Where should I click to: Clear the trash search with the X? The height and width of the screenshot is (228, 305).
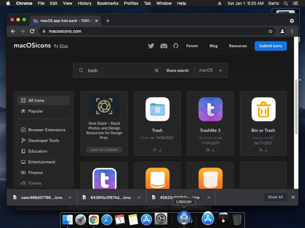157,70
